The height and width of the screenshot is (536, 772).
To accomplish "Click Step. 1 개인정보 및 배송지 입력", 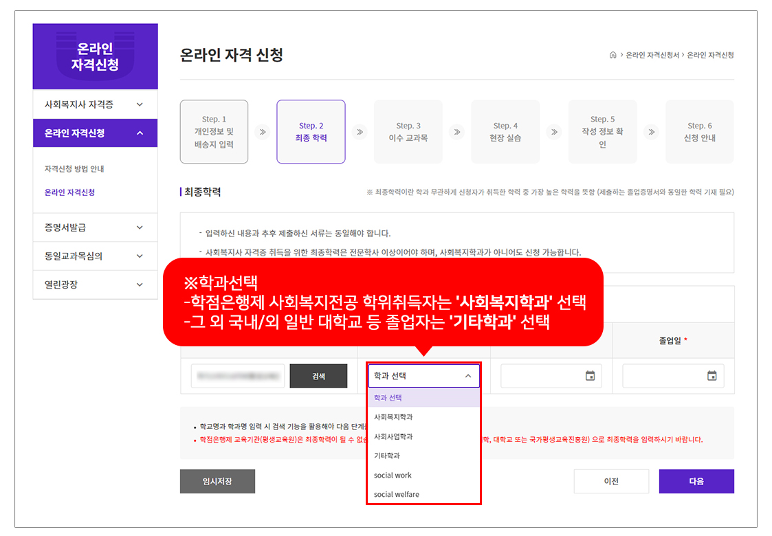I will tap(214, 132).
